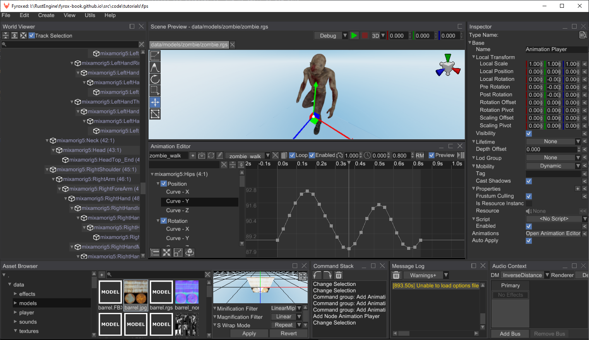Click the reimport animation icon
589x340 pixels.
tap(211, 155)
